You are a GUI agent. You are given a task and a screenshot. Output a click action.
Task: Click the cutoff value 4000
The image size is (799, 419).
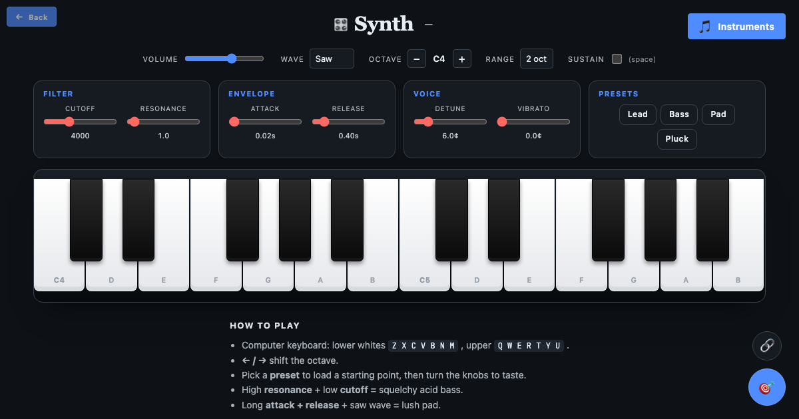pos(81,136)
